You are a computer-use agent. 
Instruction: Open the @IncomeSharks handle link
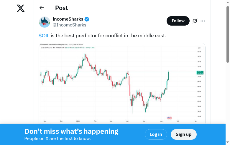pos(69,25)
